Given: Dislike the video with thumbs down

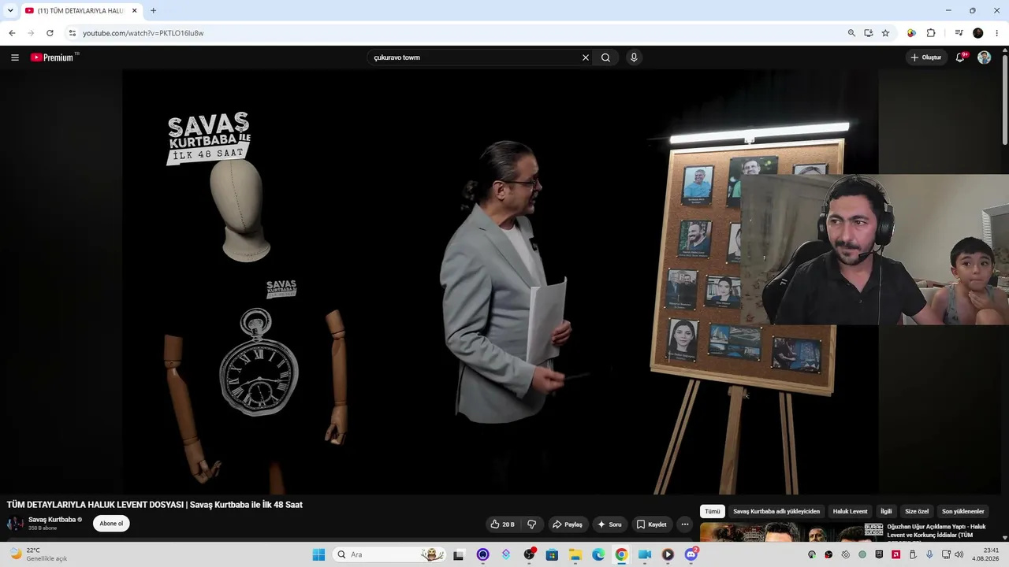Looking at the screenshot, I should (x=532, y=524).
